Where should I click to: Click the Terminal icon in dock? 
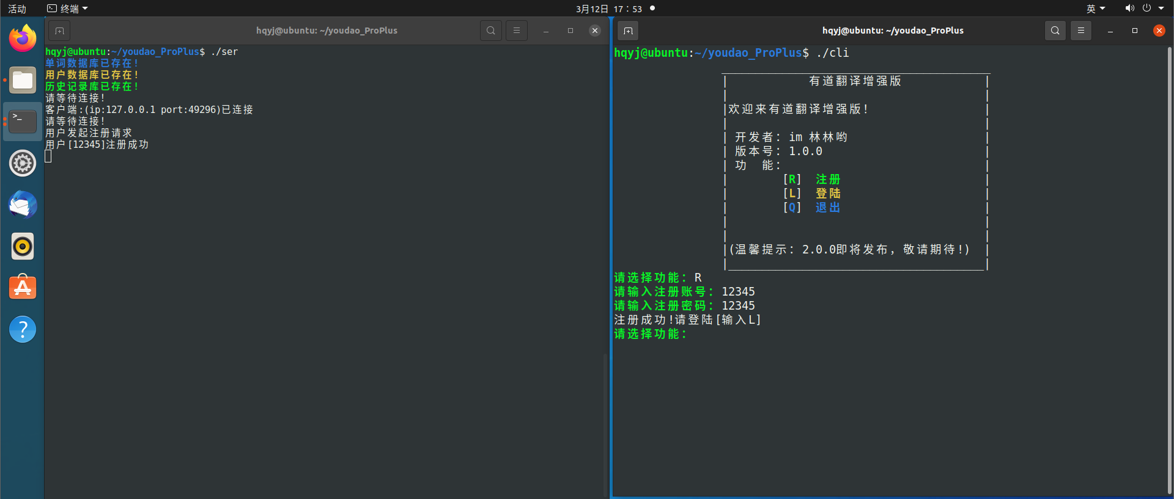coord(23,122)
